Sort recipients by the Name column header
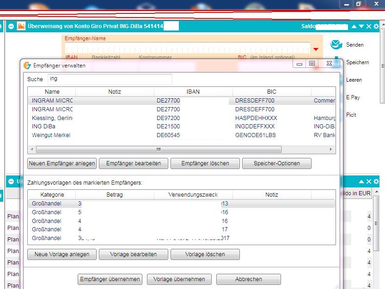 coord(52,92)
